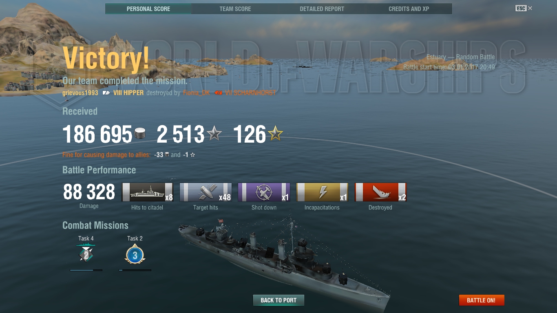Click the Shot down ribbon icon
Image resolution: width=557 pixels, height=313 pixels.
(x=264, y=192)
